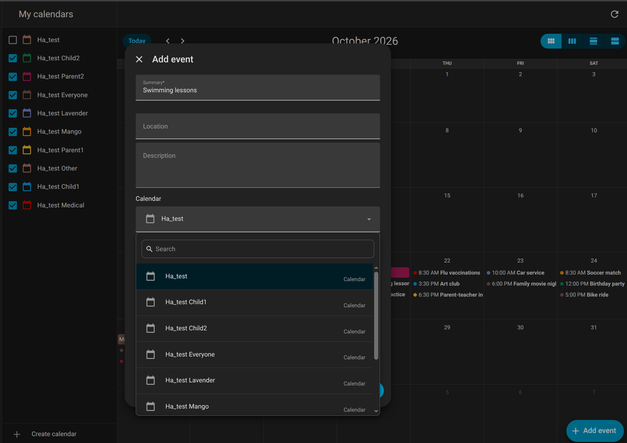Select Ha_test Child1 in dropdown list
Image resolution: width=627 pixels, height=443 pixels.
click(x=254, y=302)
